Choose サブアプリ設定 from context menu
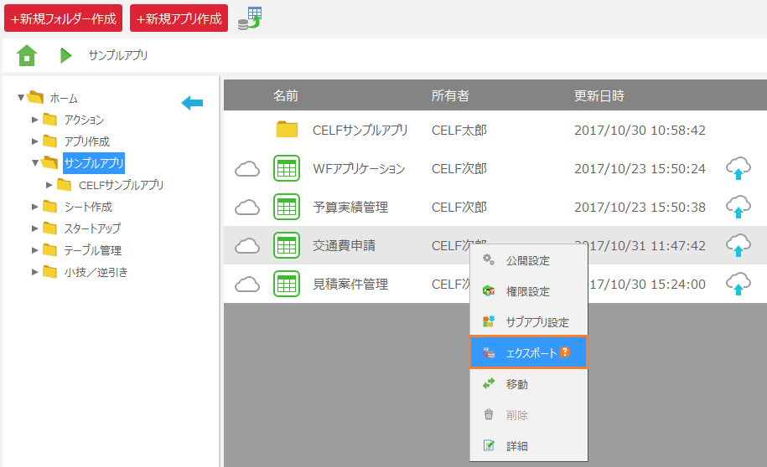Image resolution: width=767 pixels, height=467 pixels. (x=528, y=322)
